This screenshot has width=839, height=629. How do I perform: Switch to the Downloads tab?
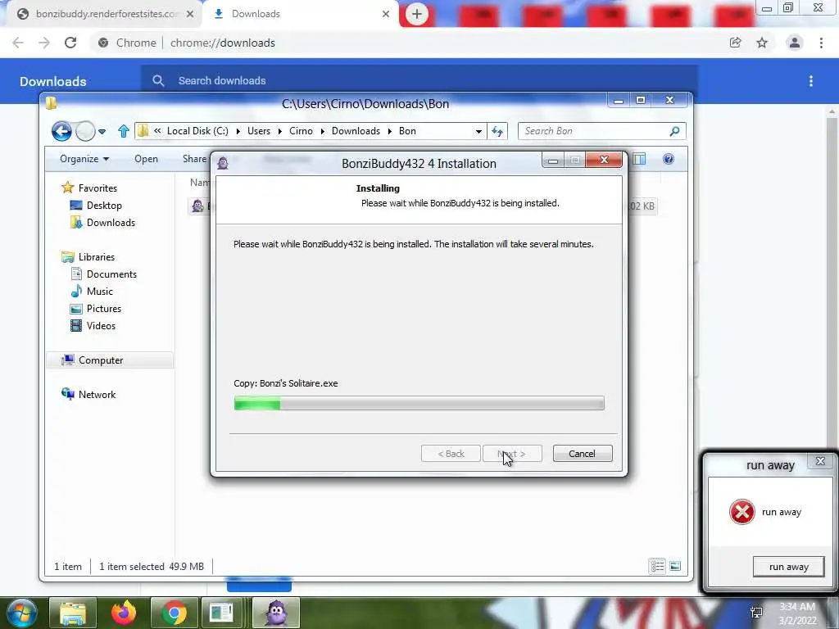pyautogui.click(x=302, y=14)
